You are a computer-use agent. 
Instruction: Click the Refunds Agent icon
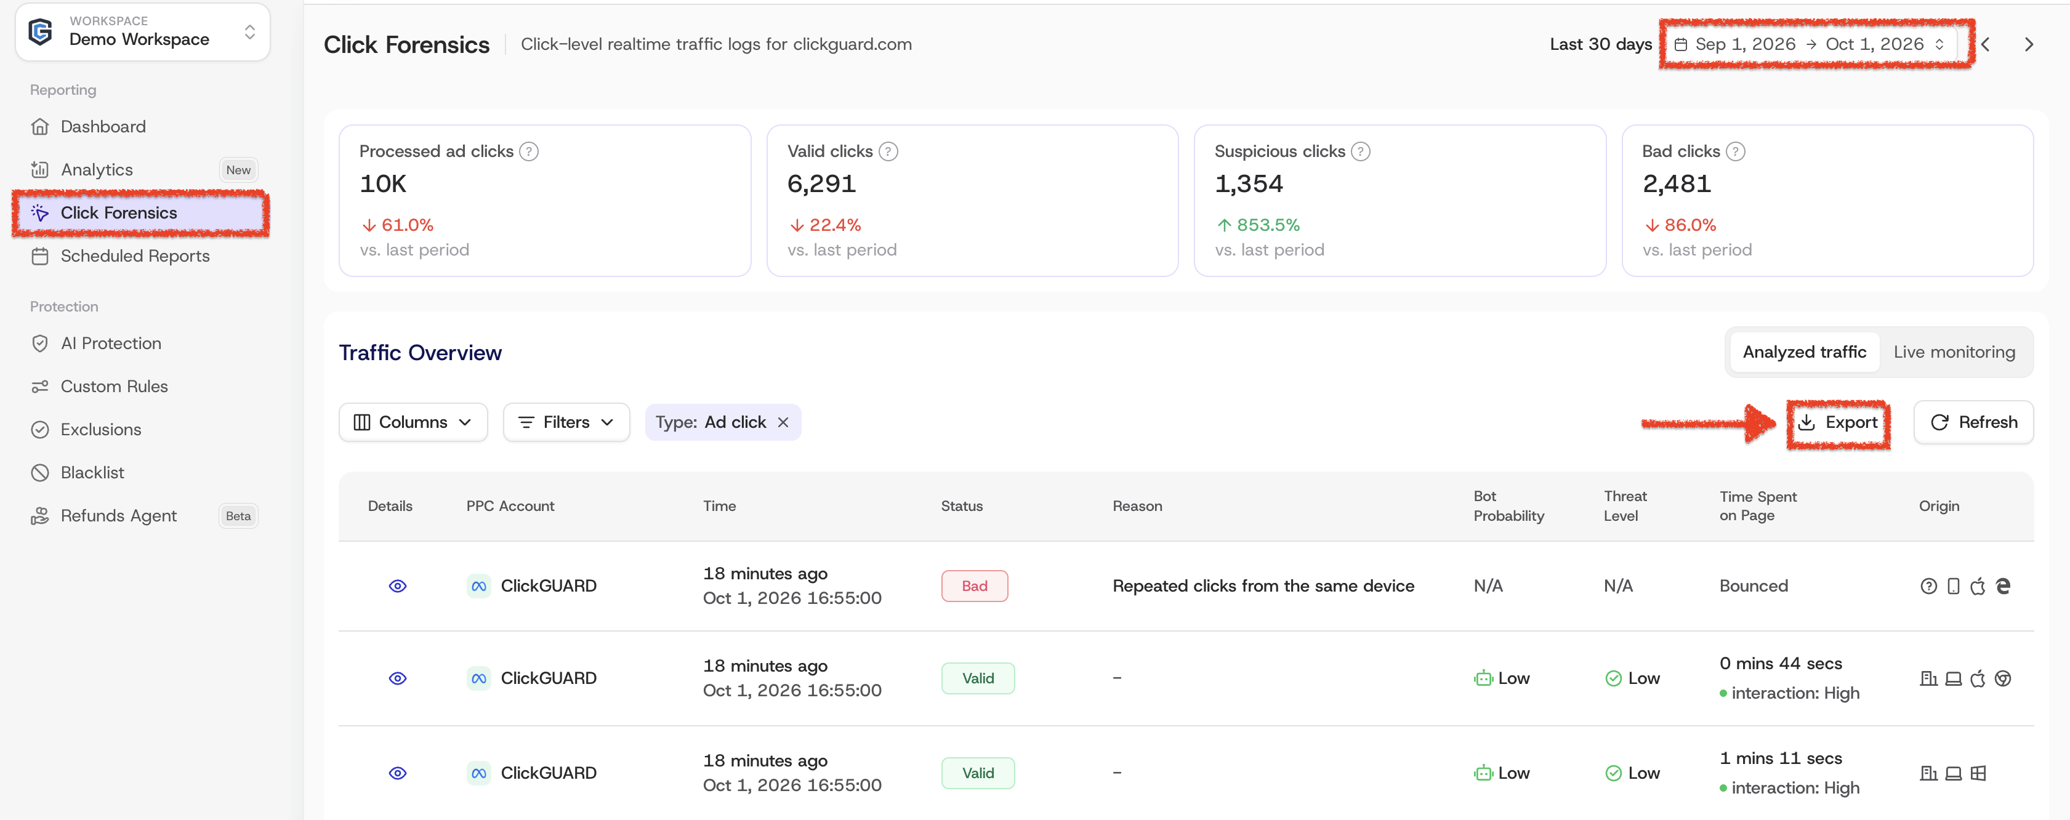point(39,516)
